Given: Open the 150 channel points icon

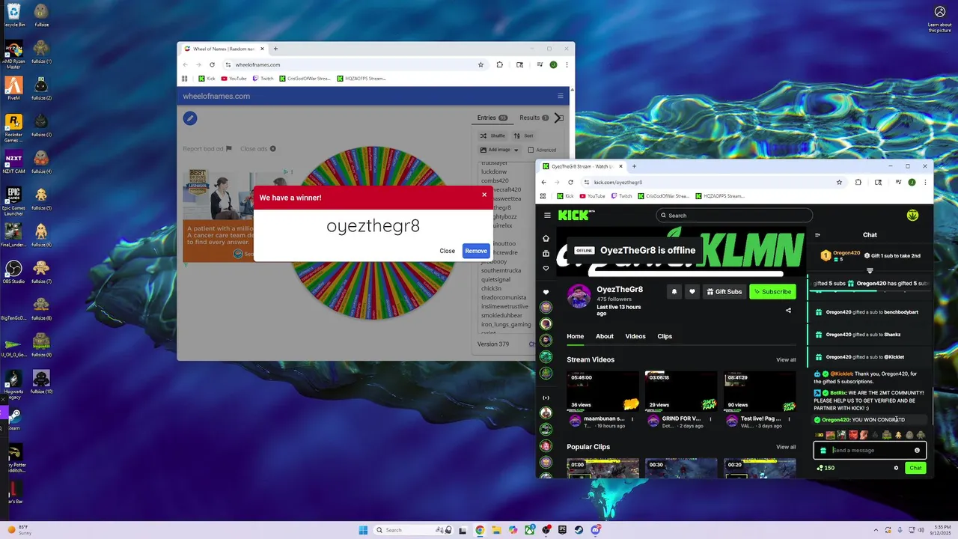Looking at the screenshot, I should click(826, 468).
